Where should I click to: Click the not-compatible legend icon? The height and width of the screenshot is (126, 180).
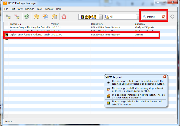pos(109,83)
